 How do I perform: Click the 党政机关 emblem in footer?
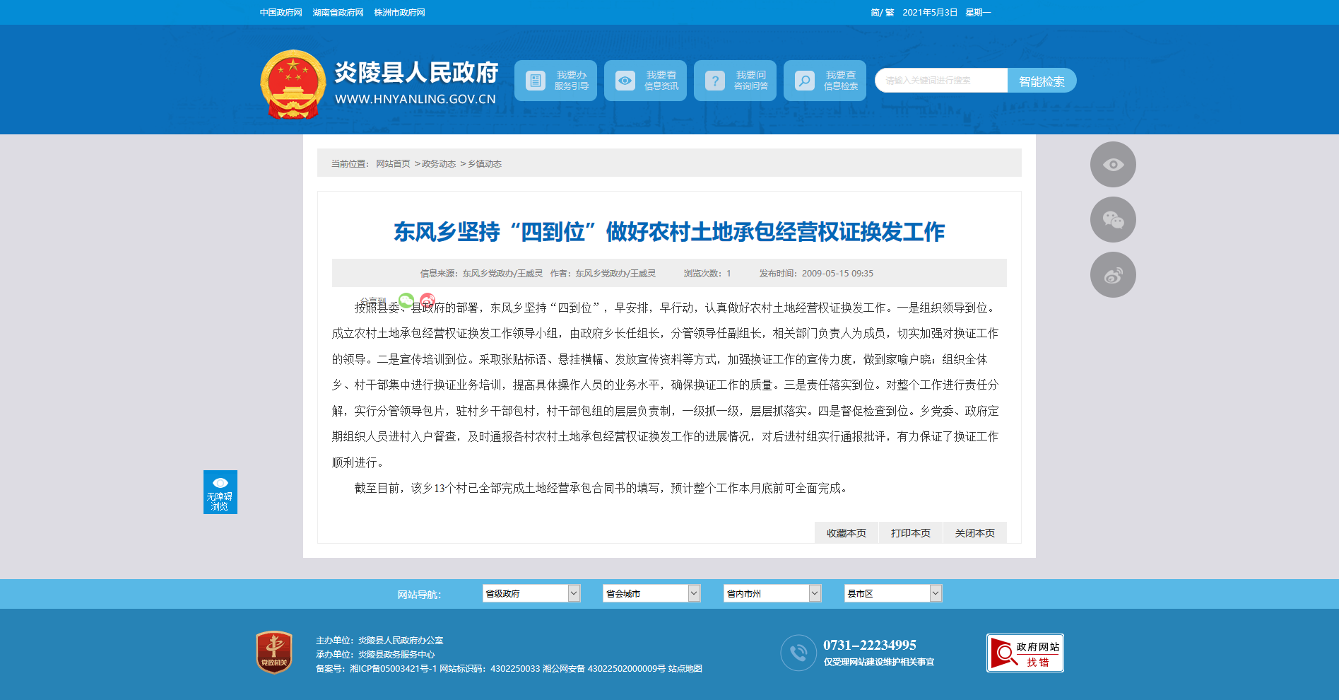[274, 652]
